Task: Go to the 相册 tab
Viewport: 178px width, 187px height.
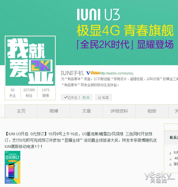Action: click(x=152, y=111)
